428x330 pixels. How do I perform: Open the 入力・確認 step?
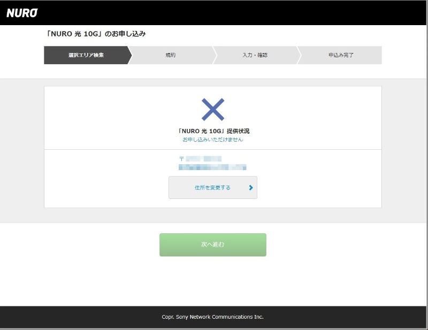(255, 55)
